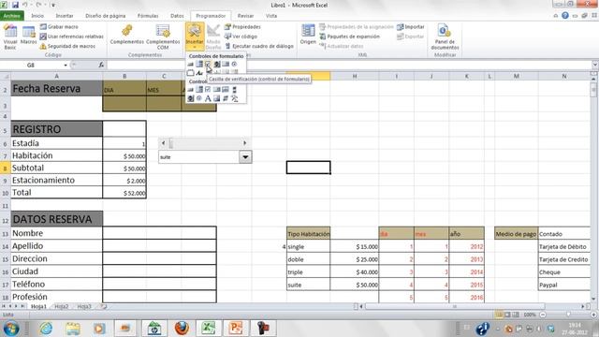
Task: Click Ejecutar cuadro de diálogo
Action: [259, 46]
